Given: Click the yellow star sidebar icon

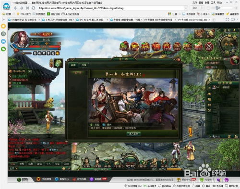Looking at the screenshot, I should pos(3,26).
